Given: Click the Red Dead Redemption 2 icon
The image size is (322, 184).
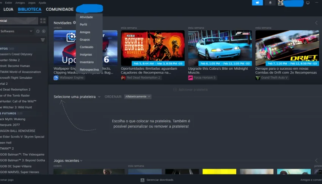Looking at the screenshot, I should [123, 78].
